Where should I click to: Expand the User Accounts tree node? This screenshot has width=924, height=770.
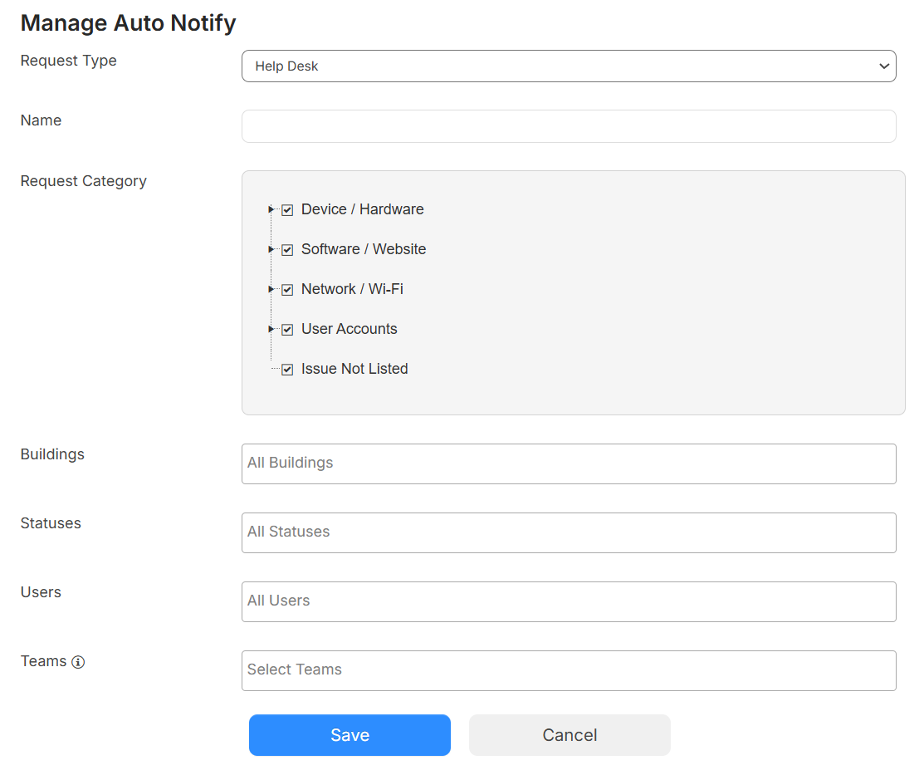pyautogui.click(x=271, y=329)
